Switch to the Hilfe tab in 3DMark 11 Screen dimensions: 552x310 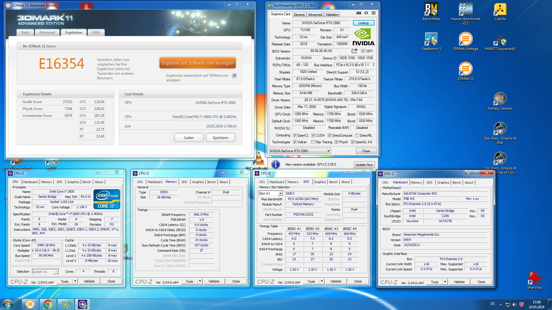pyautogui.click(x=96, y=32)
